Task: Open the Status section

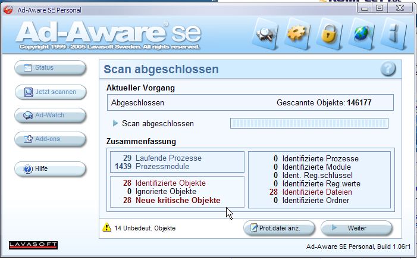Action: click(x=50, y=68)
